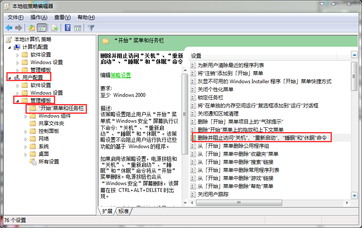
Task: Select the 所有设置 tree item
Action: (x=48, y=162)
